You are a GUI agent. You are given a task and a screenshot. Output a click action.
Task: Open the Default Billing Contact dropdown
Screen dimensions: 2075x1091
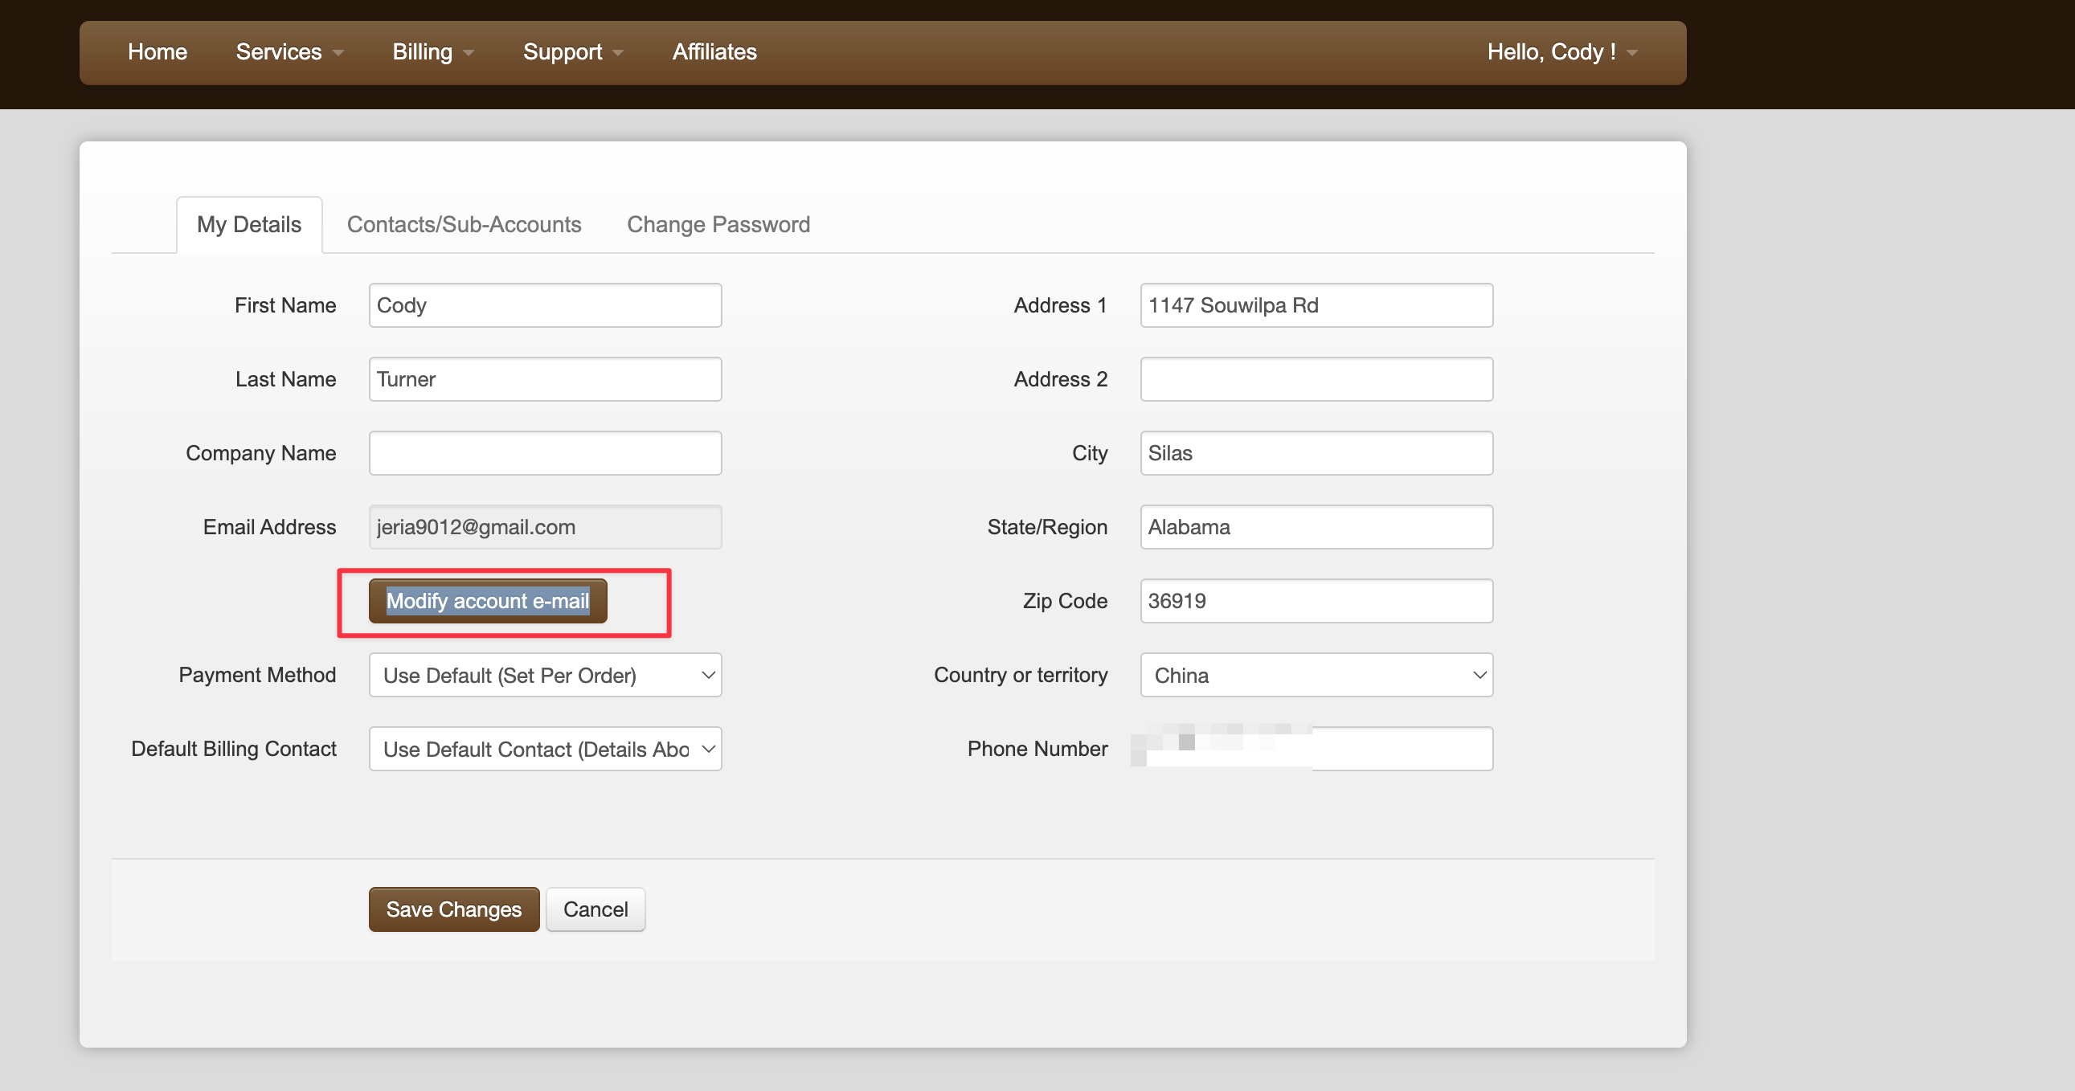[x=545, y=749]
